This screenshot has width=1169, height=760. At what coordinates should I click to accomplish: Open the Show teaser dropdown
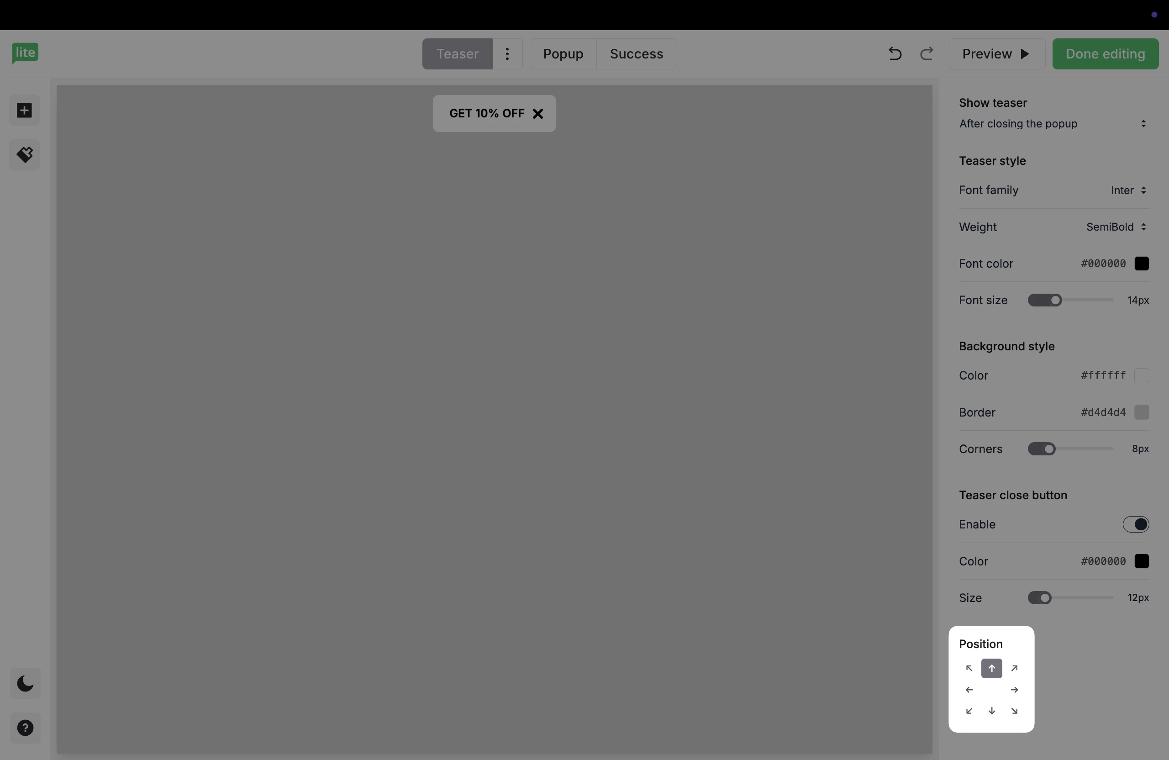[1053, 124]
